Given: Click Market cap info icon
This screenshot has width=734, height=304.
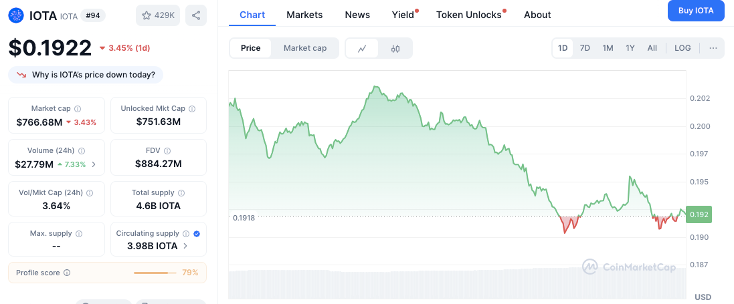Looking at the screenshot, I should tap(78, 108).
